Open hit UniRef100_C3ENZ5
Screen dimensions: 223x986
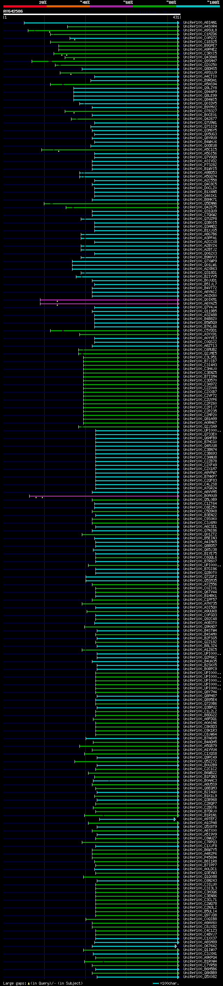pos(200,373)
